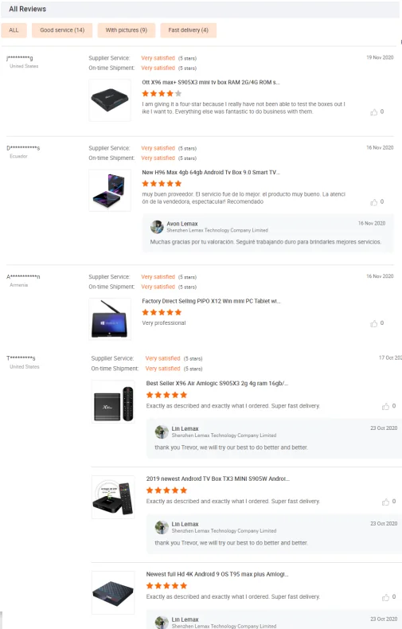Click Avon Lemax's profile avatar
The width and height of the screenshot is (402, 629).
coord(157,227)
